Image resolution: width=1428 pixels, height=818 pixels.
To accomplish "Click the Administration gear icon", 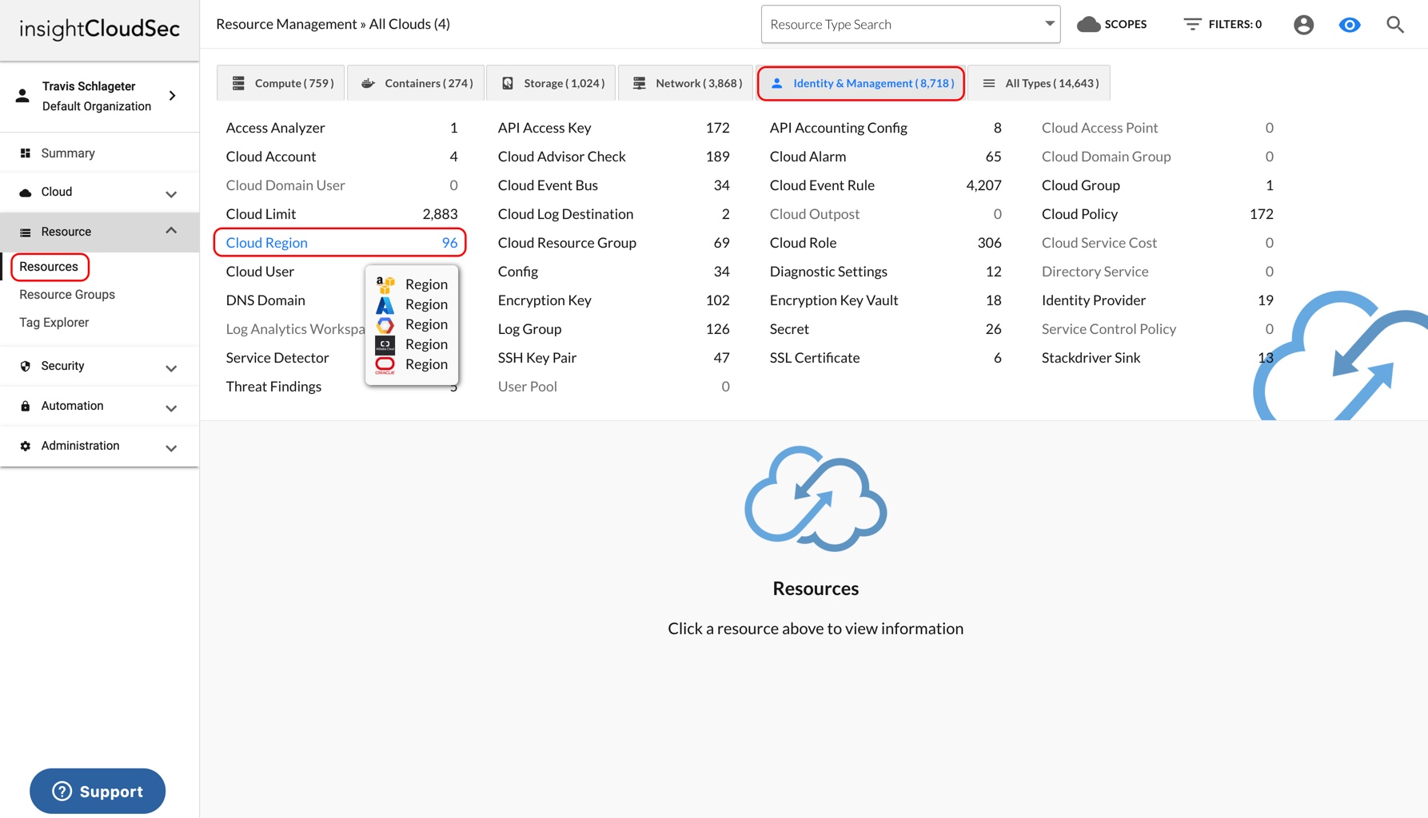I will [x=25, y=446].
